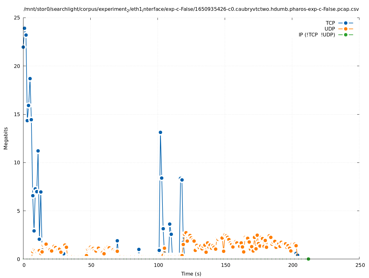Click the orange UDP legend marker

pyautogui.click(x=346, y=29)
